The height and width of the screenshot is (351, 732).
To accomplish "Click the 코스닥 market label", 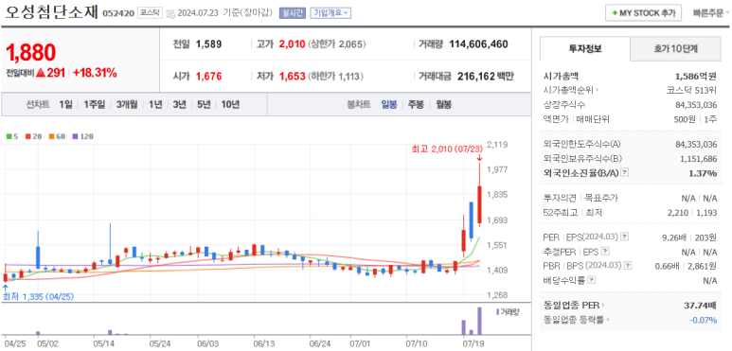I will 151,13.
